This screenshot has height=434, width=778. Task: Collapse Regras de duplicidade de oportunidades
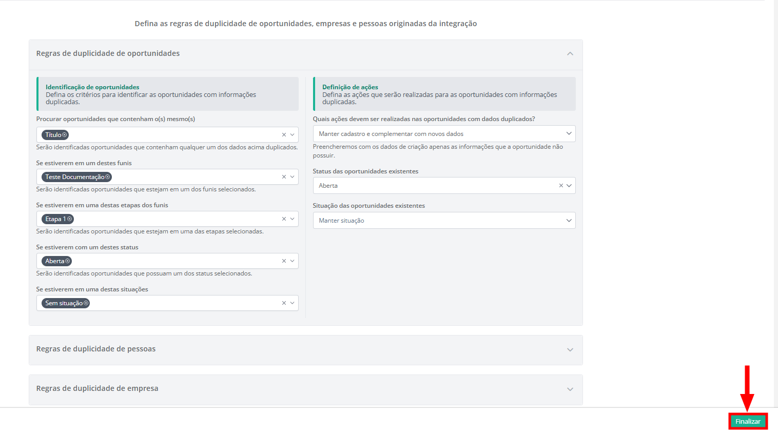tap(570, 54)
